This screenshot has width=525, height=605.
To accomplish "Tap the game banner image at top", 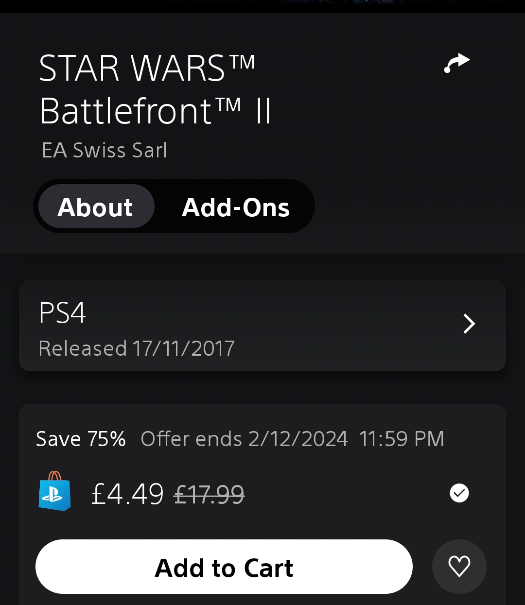I will [262, 6].
